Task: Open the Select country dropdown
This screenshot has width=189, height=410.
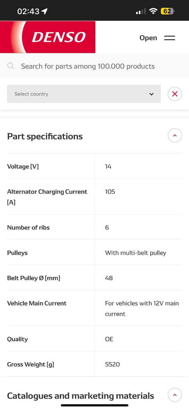Action: (84, 94)
